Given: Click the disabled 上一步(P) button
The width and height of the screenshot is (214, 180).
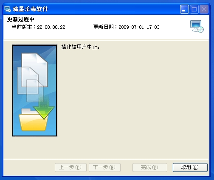Looking at the screenshot, I should pos(70,167).
